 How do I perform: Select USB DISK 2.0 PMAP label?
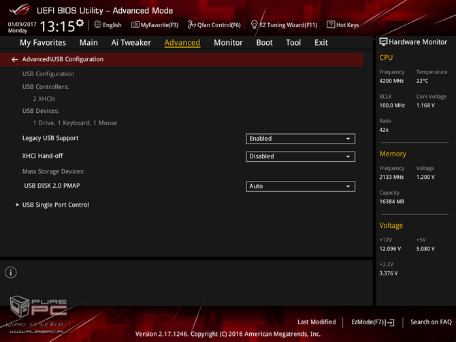[x=52, y=186]
